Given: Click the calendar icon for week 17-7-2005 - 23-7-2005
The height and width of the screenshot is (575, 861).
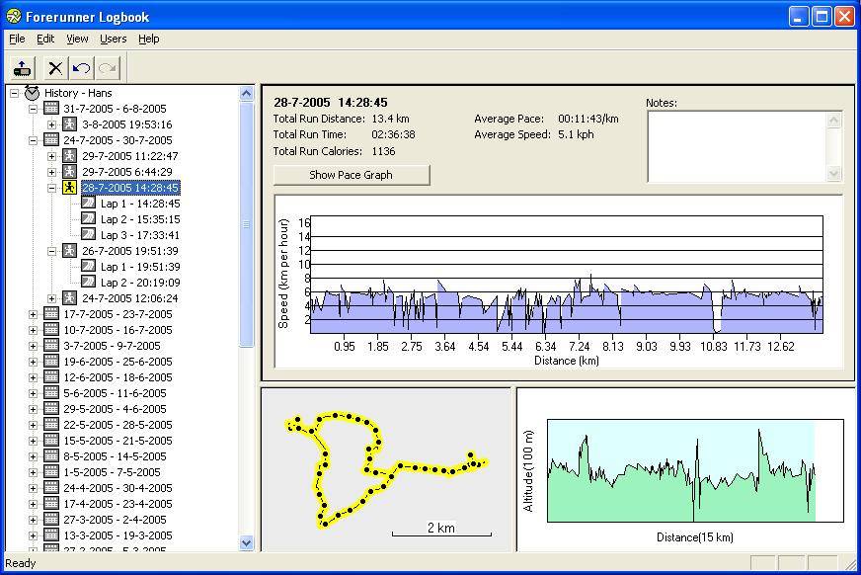Looking at the screenshot, I should tap(51, 314).
